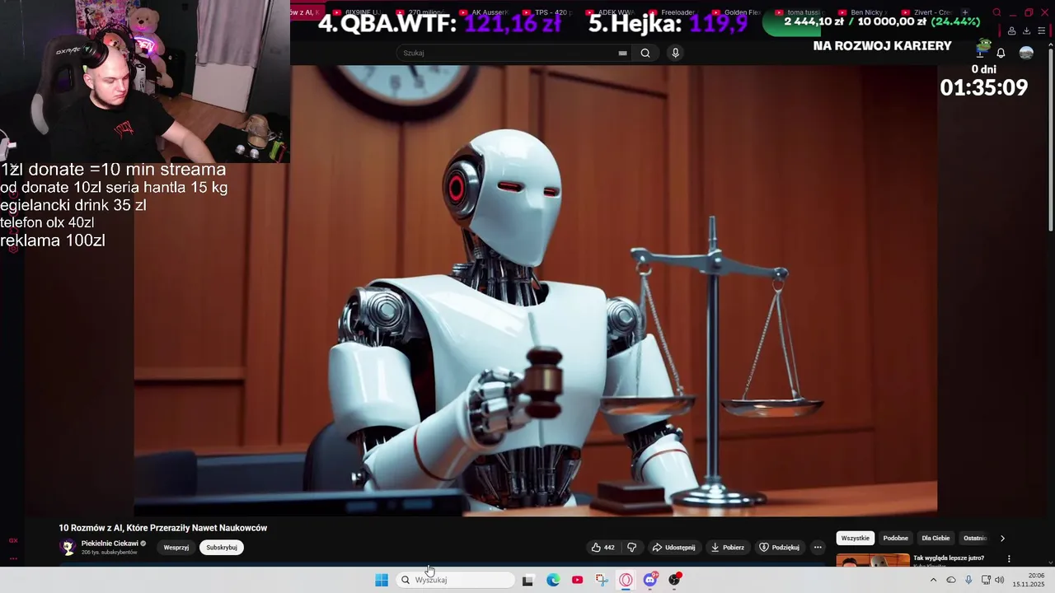Open the Piekielnie Ciekawi channel name
Image resolution: width=1055 pixels, height=593 pixels.
tap(110, 544)
